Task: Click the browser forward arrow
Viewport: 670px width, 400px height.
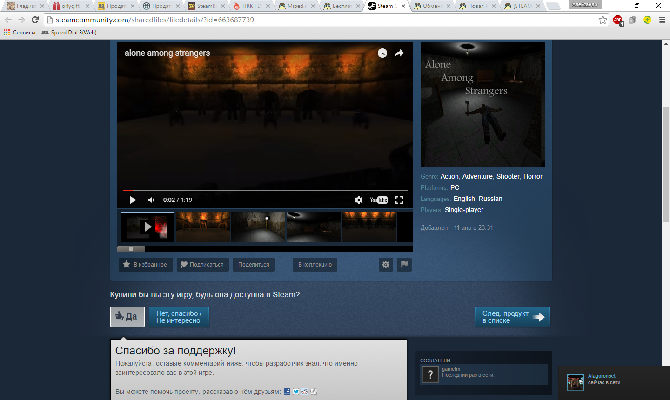Action: click(x=21, y=20)
